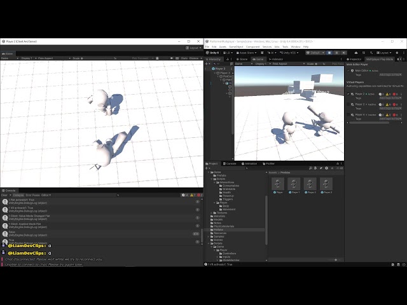Switch to the editor Console tab
Viewport: 407px width, 305px height.
(230, 164)
